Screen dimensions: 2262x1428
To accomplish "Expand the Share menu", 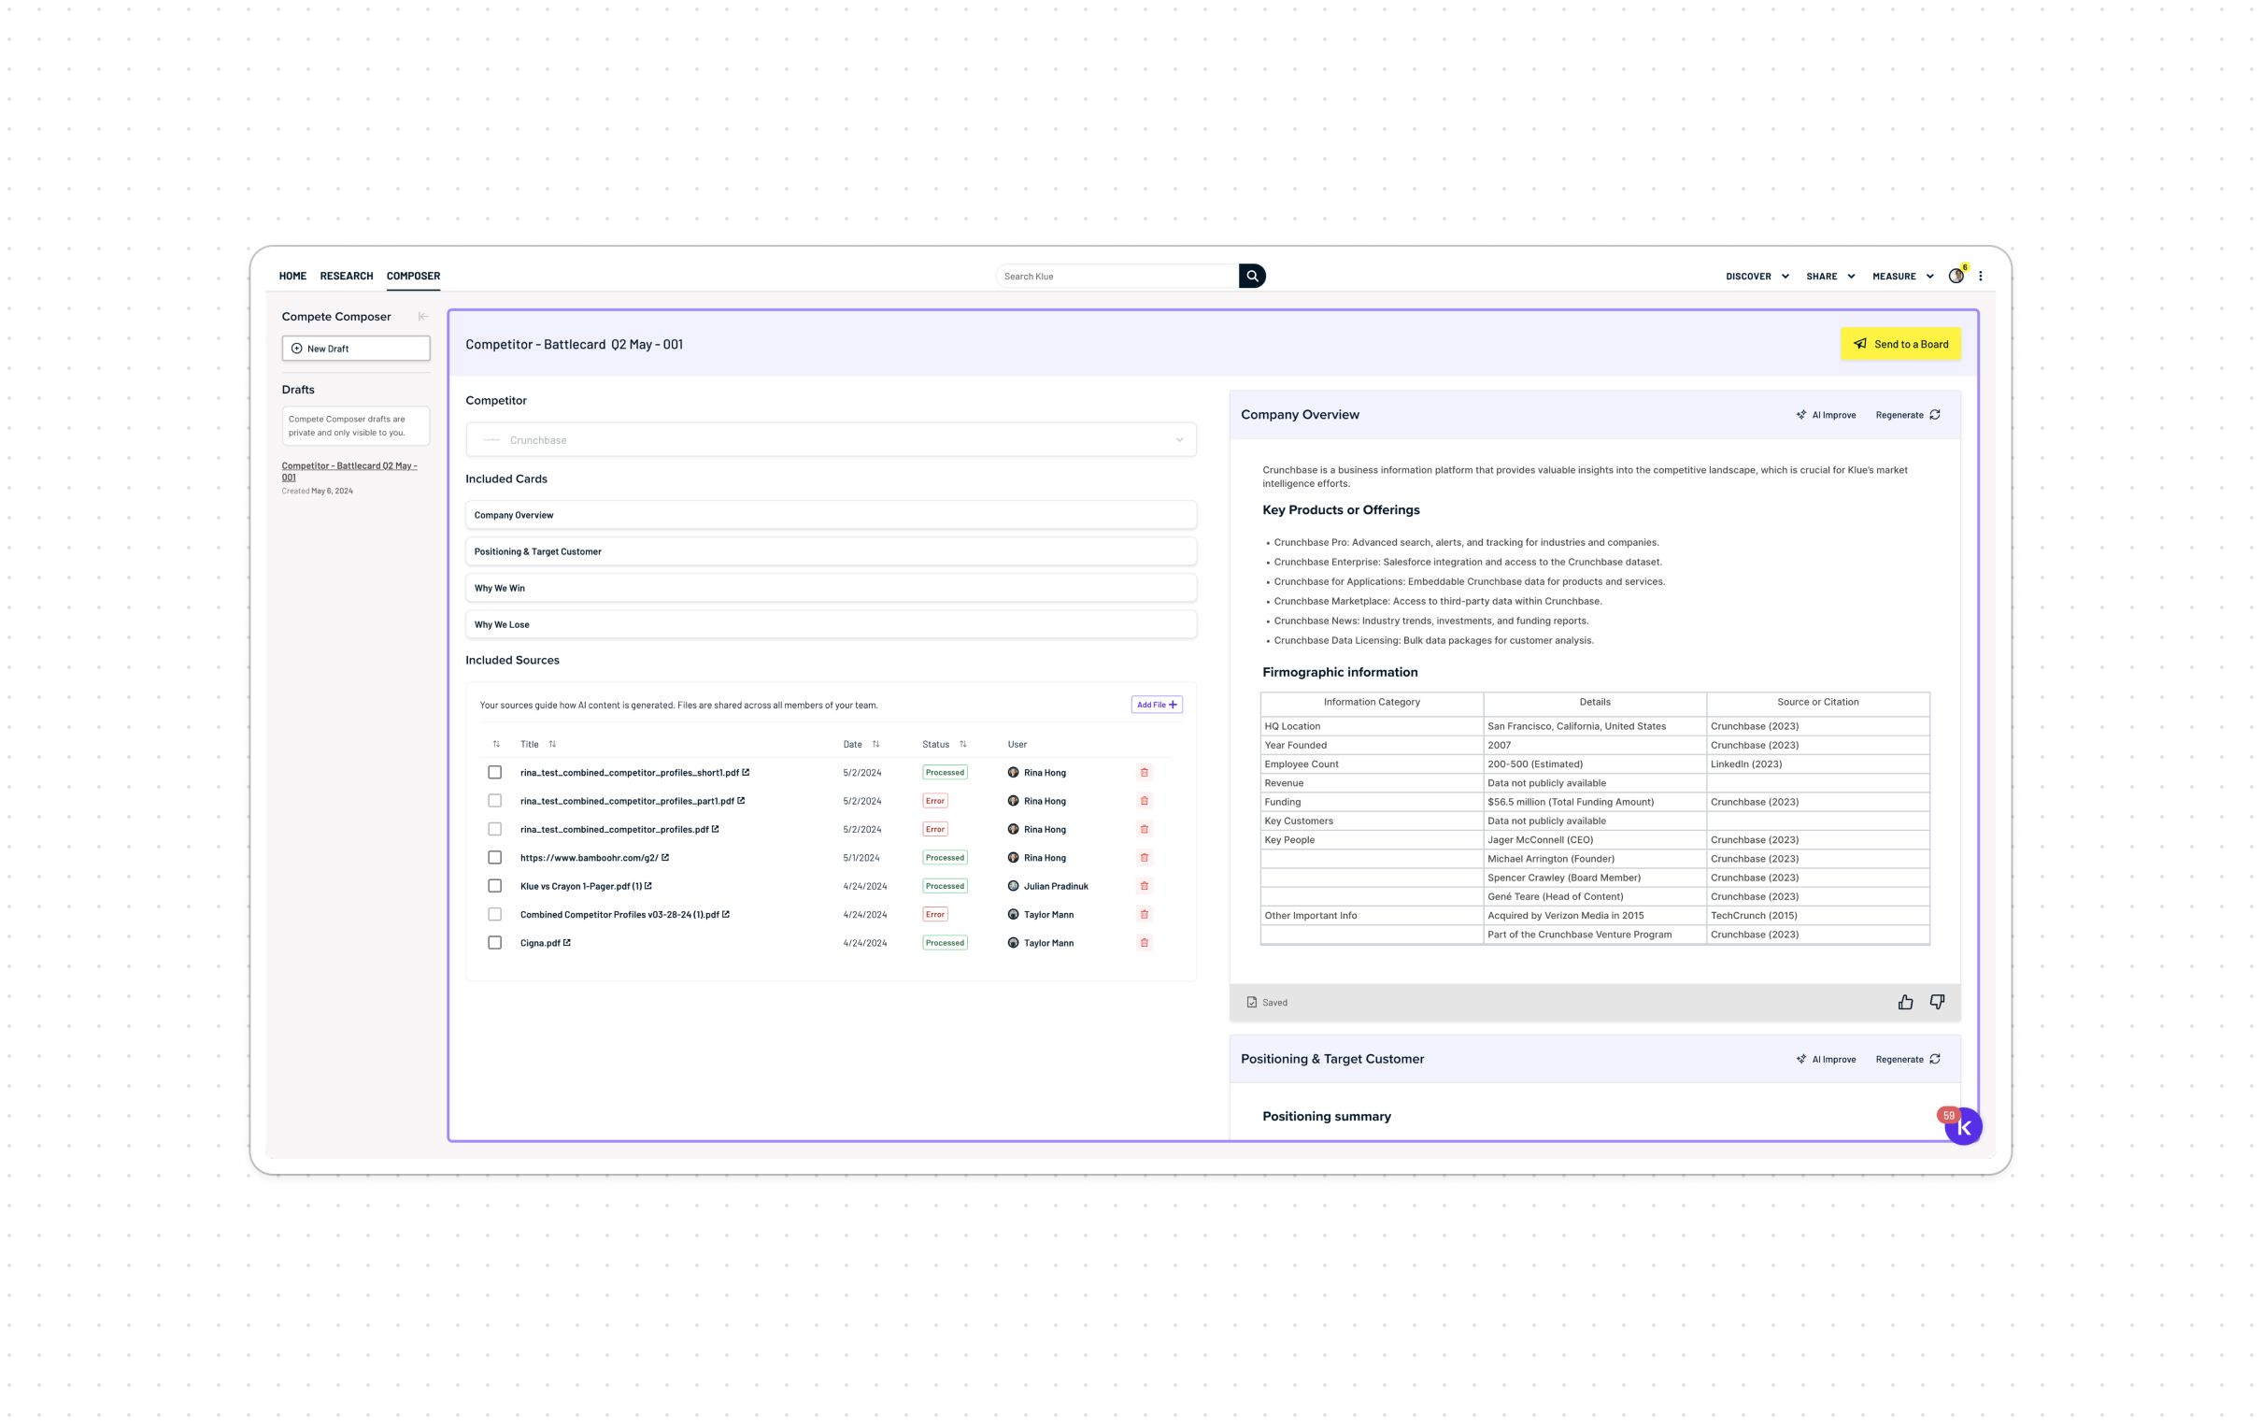I will 1830,277.
